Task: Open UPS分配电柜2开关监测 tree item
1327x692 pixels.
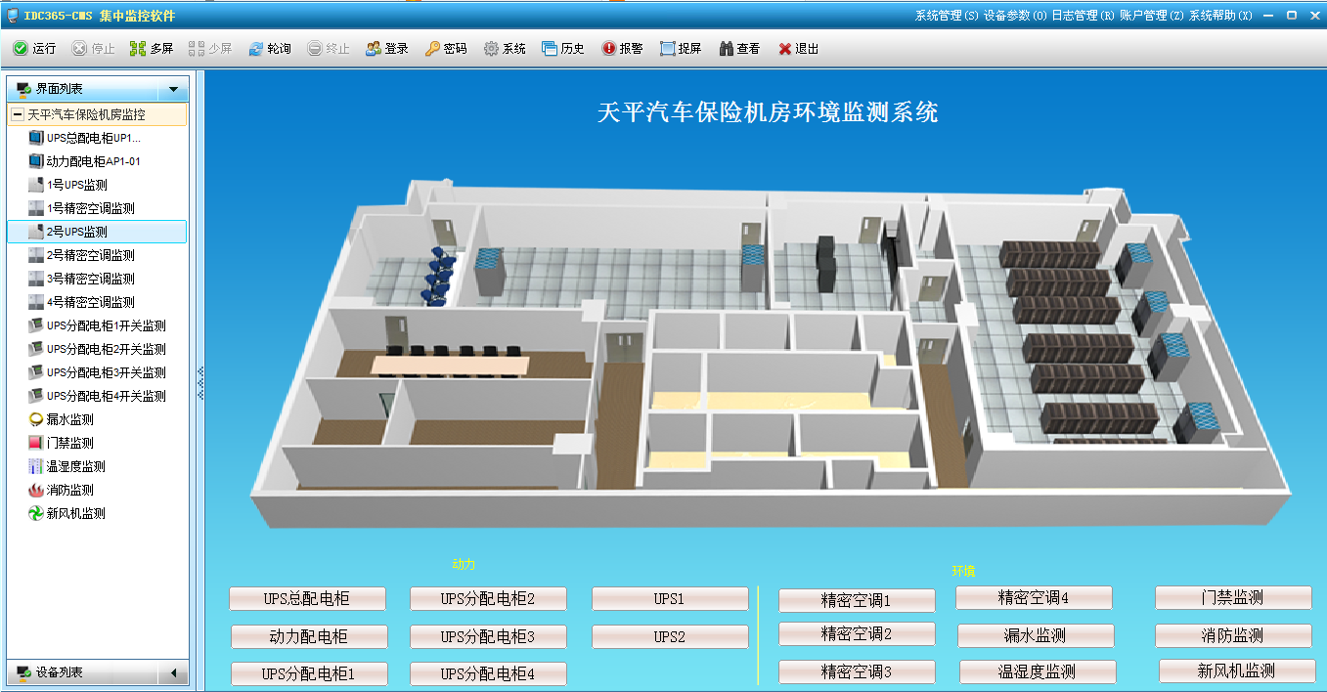Action: 107,349
